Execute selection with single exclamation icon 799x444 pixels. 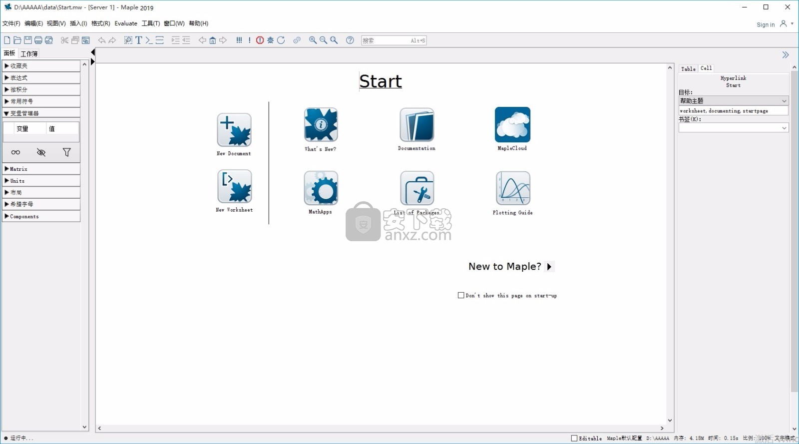pos(250,40)
